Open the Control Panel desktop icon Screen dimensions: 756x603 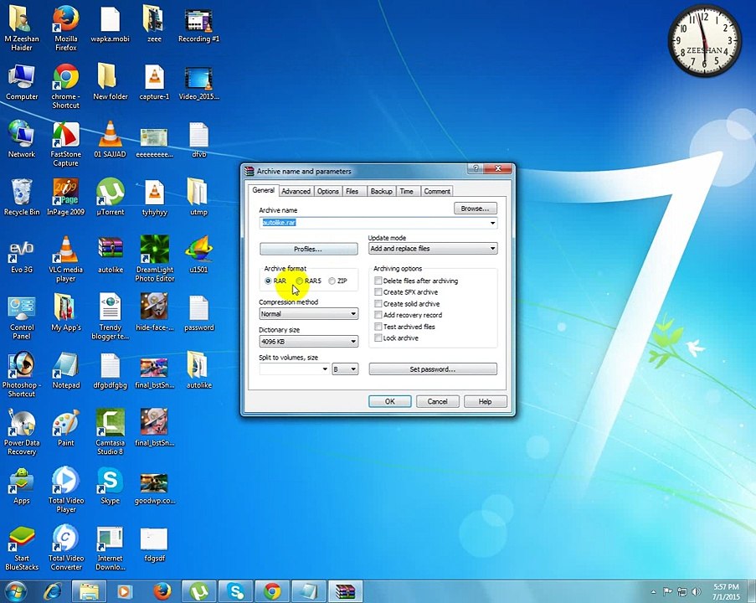tap(22, 317)
